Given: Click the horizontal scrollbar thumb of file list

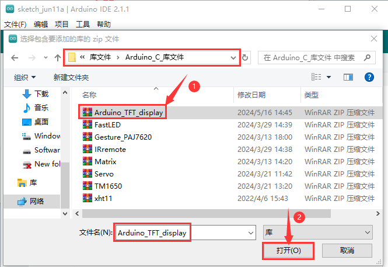Looking at the screenshot, I should [x=207, y=213].
